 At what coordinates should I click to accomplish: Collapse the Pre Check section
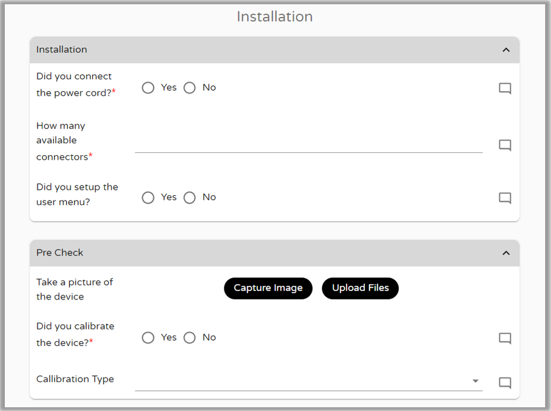tap(506, 252)
